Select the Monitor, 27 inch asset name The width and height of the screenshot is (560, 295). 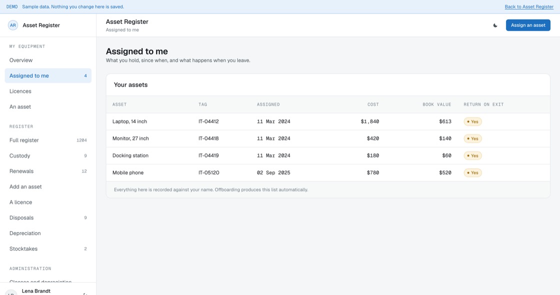[130, 138]
